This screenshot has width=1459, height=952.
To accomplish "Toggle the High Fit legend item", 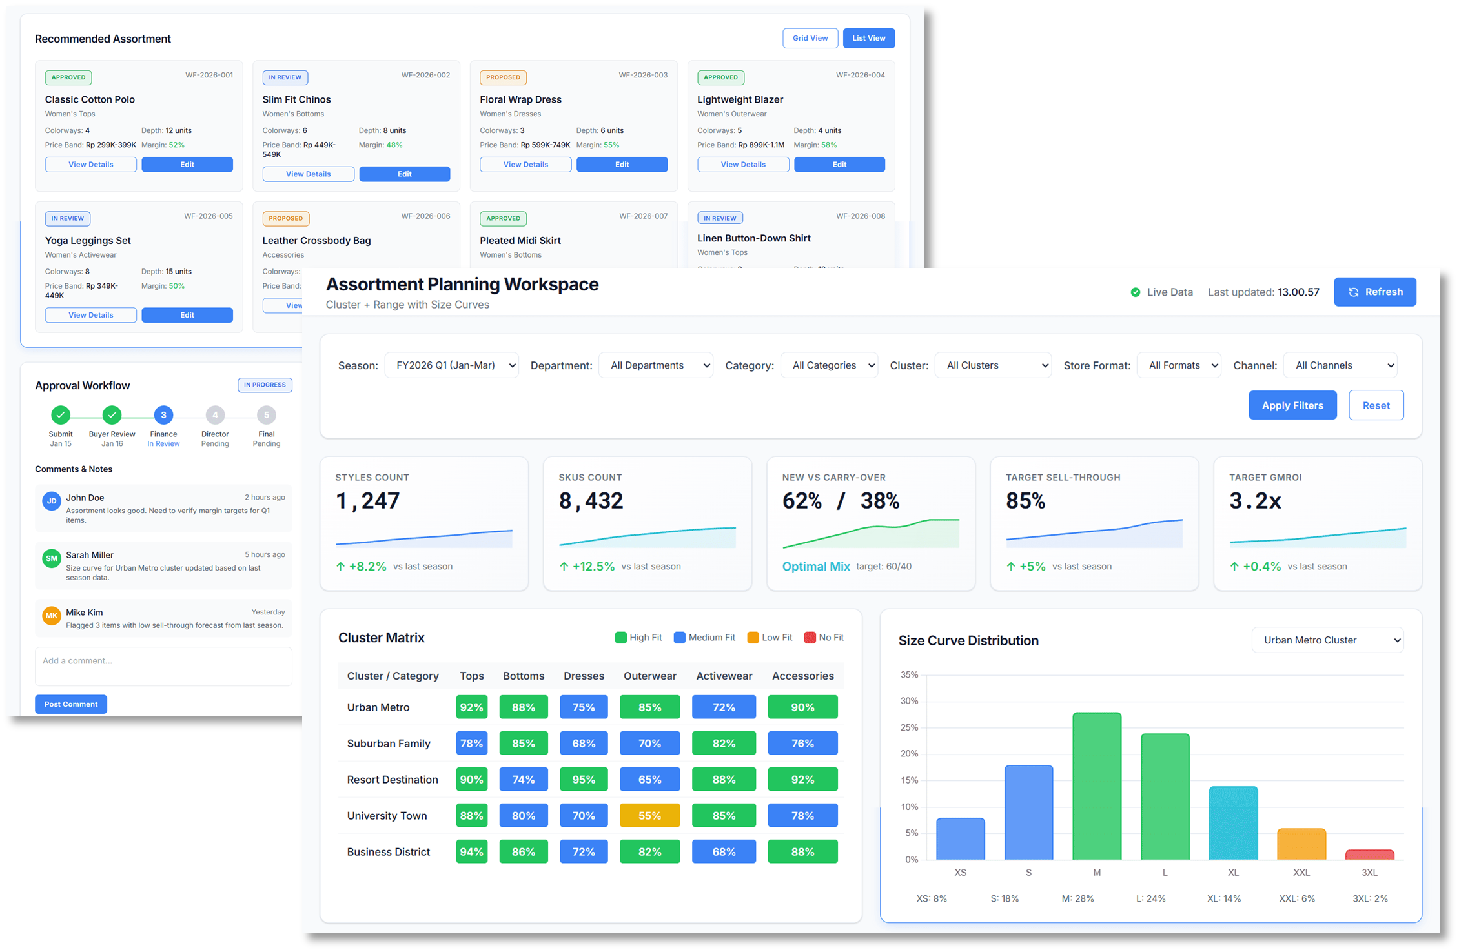I will (638, 638).
